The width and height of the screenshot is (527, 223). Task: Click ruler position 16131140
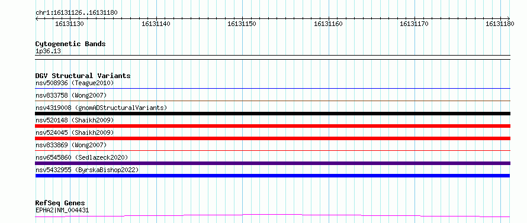[156, 24]
